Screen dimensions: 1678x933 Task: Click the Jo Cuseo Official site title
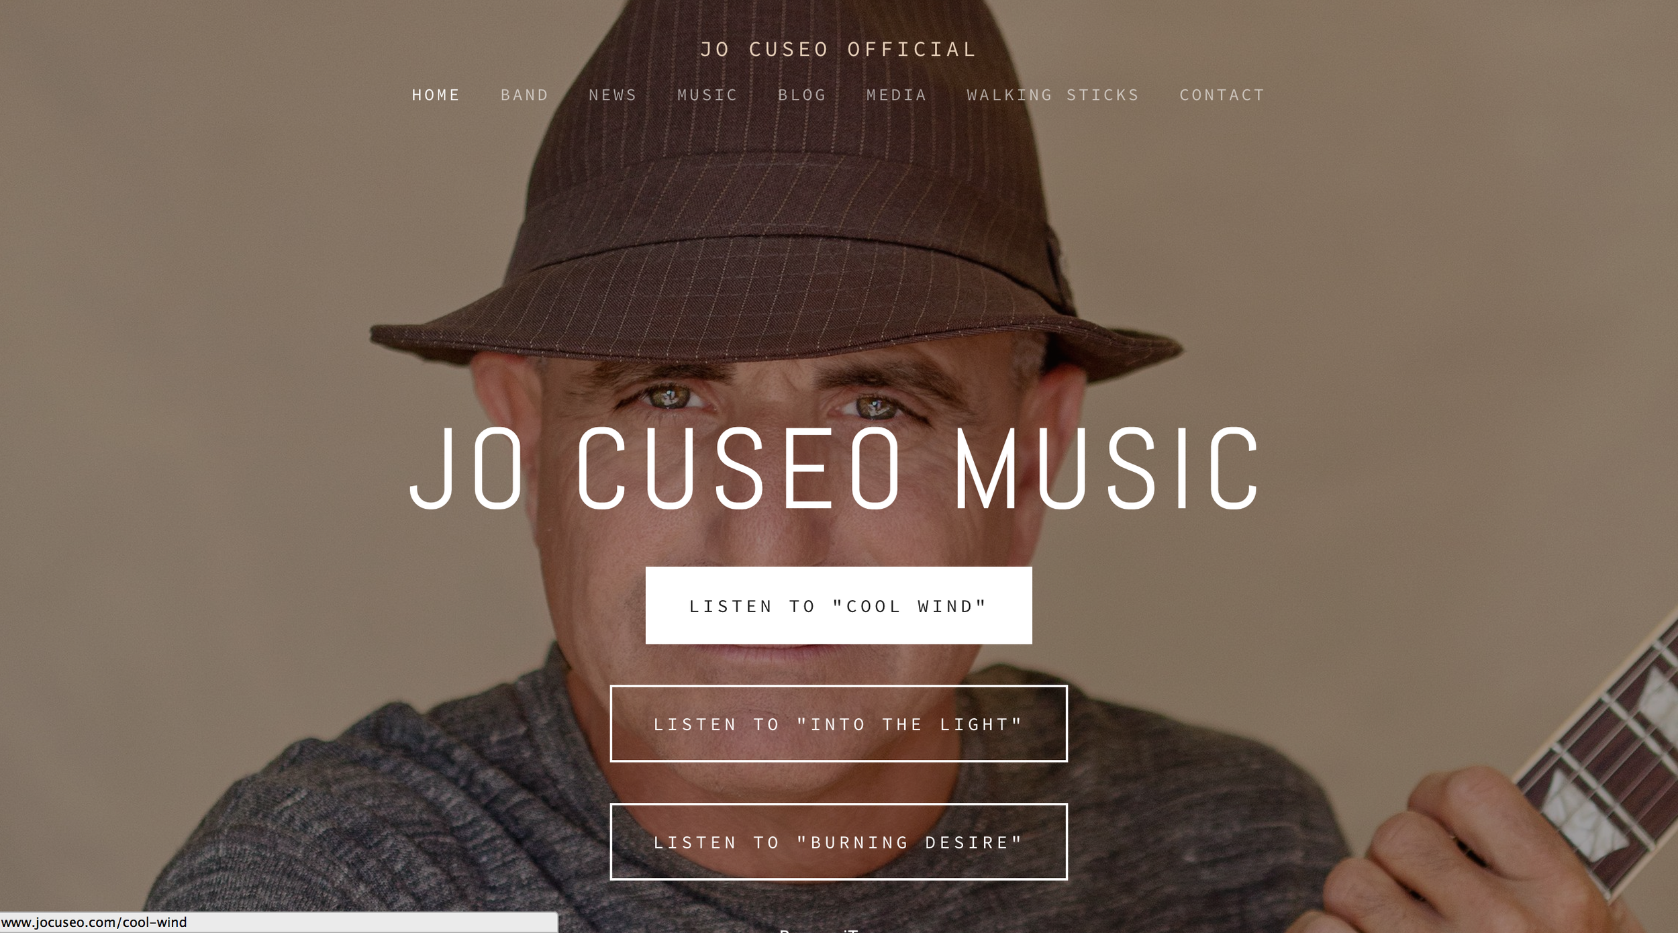838,50
